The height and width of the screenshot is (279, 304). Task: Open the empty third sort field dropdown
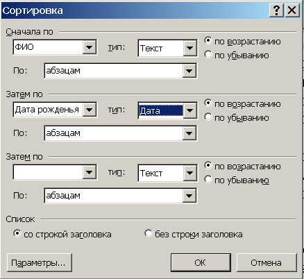tap(90, 172)
